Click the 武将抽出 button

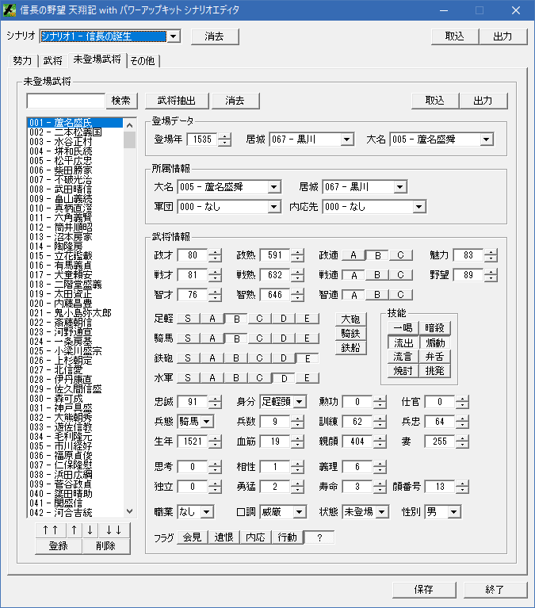click(x=176, y=101)
